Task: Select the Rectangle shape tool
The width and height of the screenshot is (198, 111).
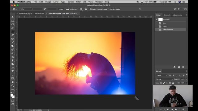Action: coord(12,78)
